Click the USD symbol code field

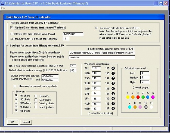[x=96, y=73]
